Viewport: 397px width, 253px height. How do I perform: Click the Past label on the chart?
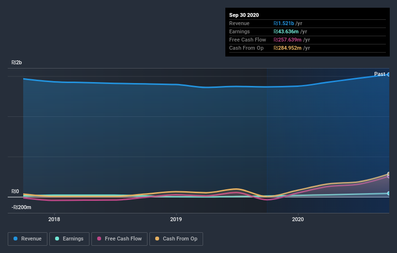[380, 74]
